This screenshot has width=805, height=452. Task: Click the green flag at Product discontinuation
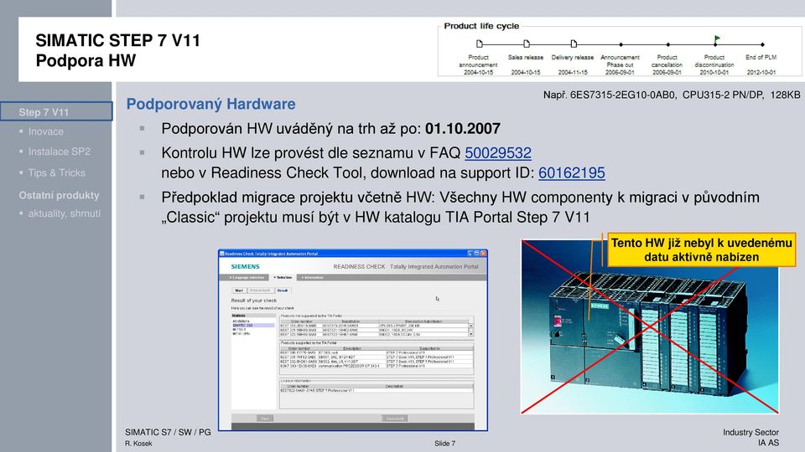(x=717, y=39)
